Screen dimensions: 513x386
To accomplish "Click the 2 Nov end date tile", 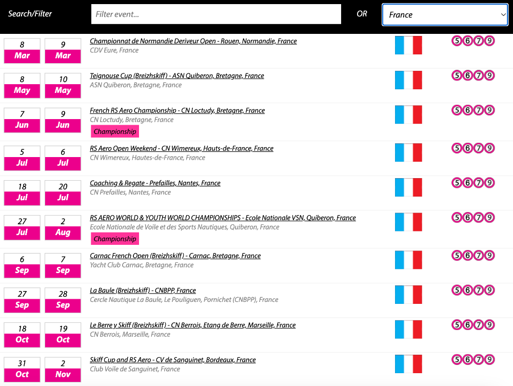I will click(63, 370).
